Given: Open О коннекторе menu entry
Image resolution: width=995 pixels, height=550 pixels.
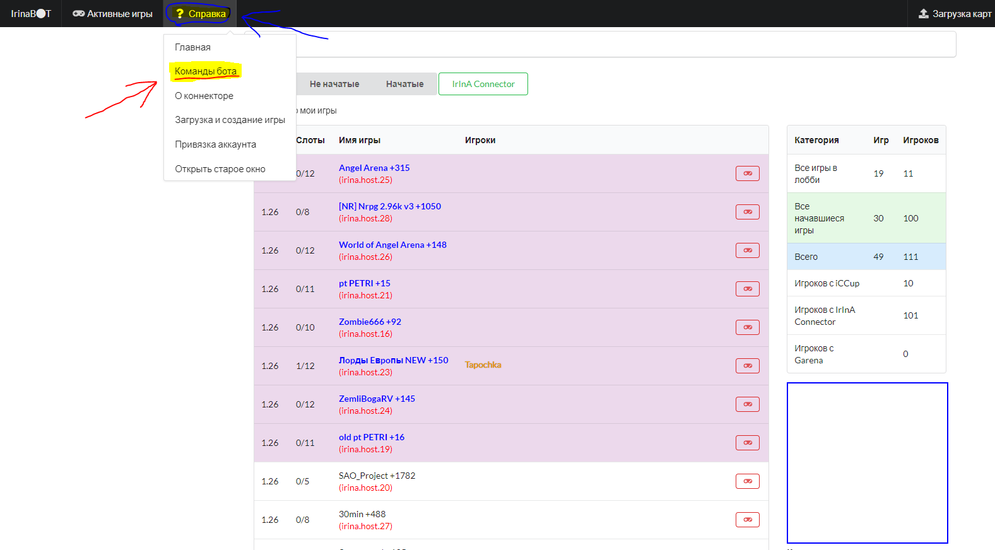Looking at the screenshot, I should coord(230,96).
